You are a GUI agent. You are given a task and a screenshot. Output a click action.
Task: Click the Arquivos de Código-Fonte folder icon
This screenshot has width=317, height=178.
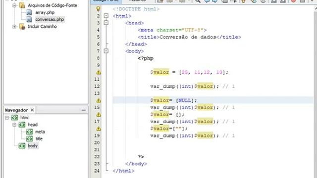(x=22, y=5)
